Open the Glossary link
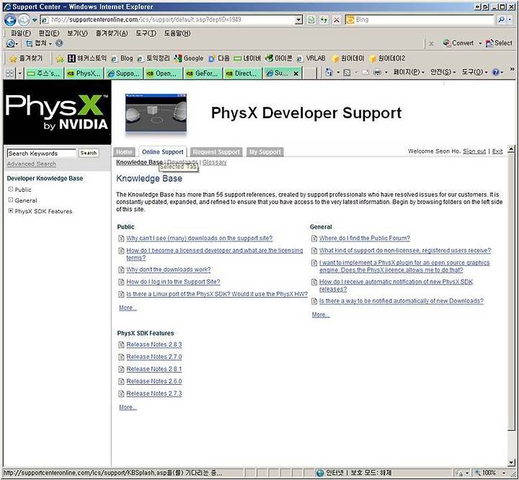The height and width of the screenshot is (480, 519). pyautogui.click(x=215, y=163)
